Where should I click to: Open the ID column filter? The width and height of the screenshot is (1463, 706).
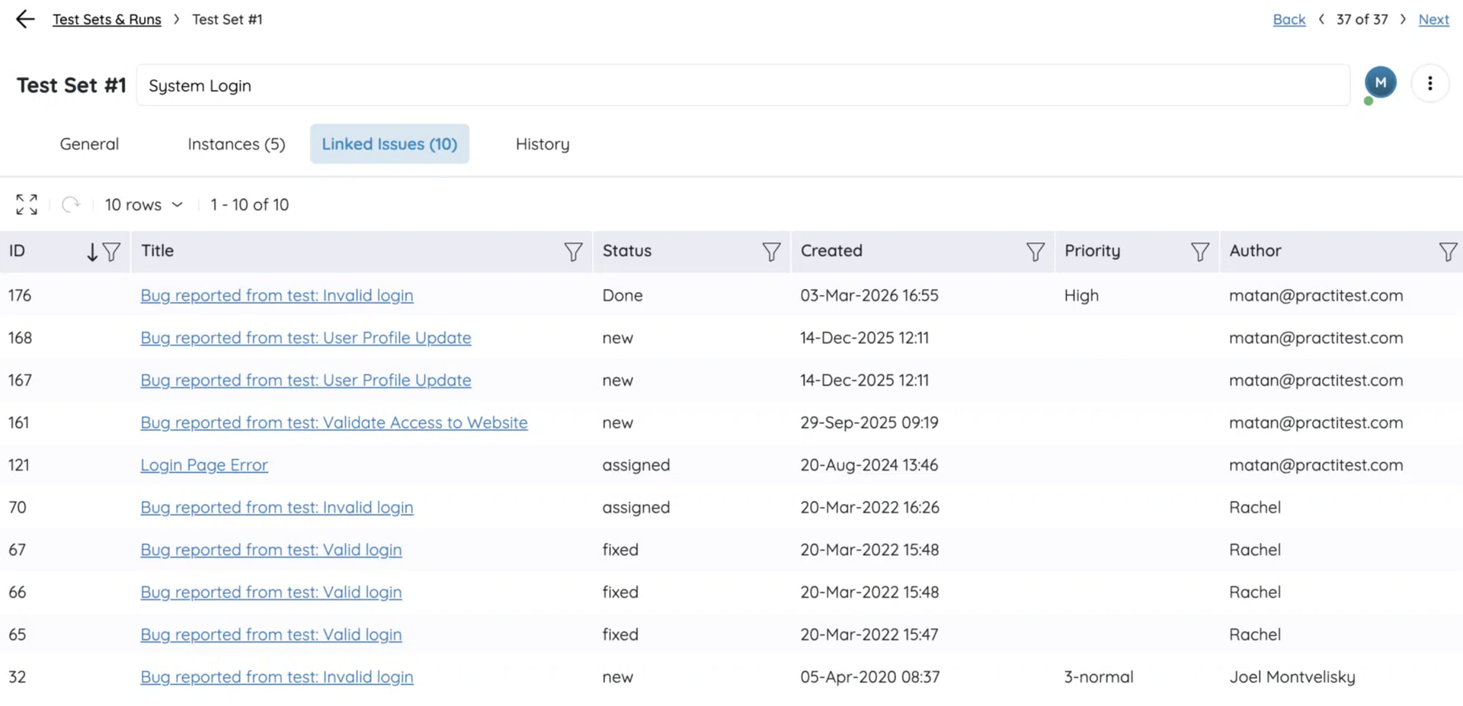(x=112, y=252)
